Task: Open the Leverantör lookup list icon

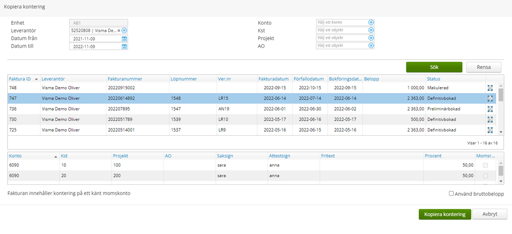Action: coord(124,30)
